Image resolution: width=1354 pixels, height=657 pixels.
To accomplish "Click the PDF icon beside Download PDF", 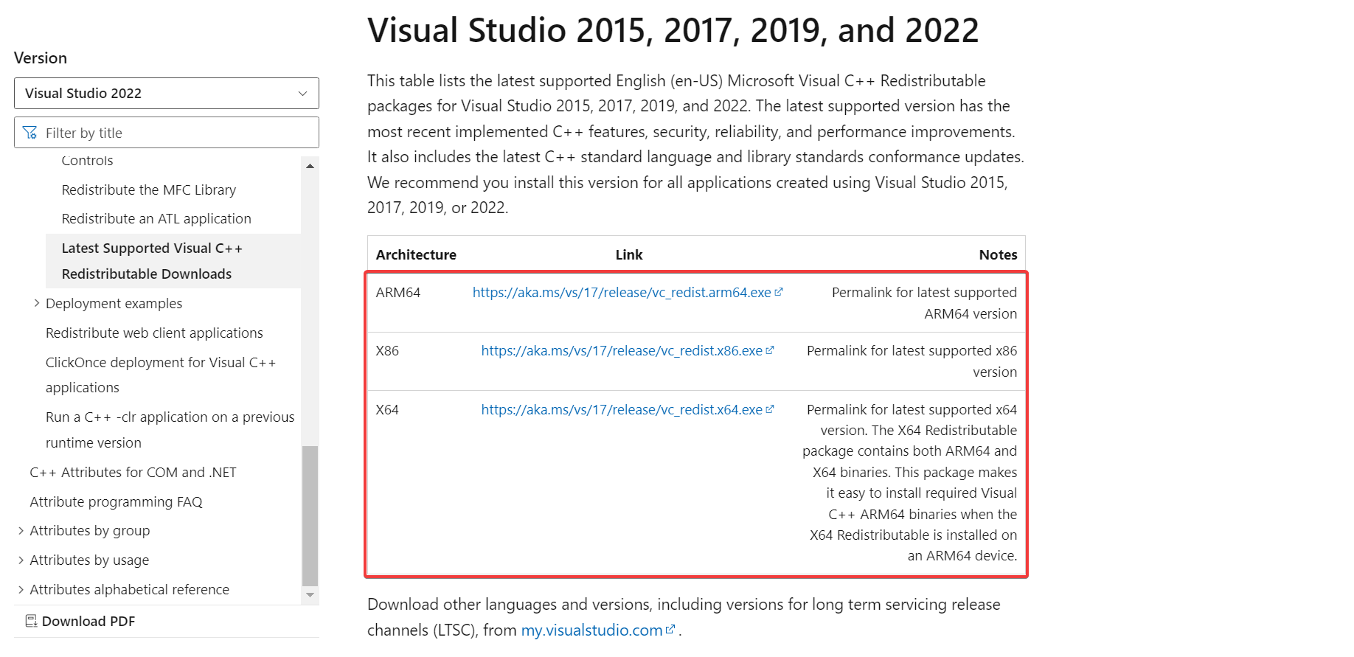I will (x=31, y=622).
